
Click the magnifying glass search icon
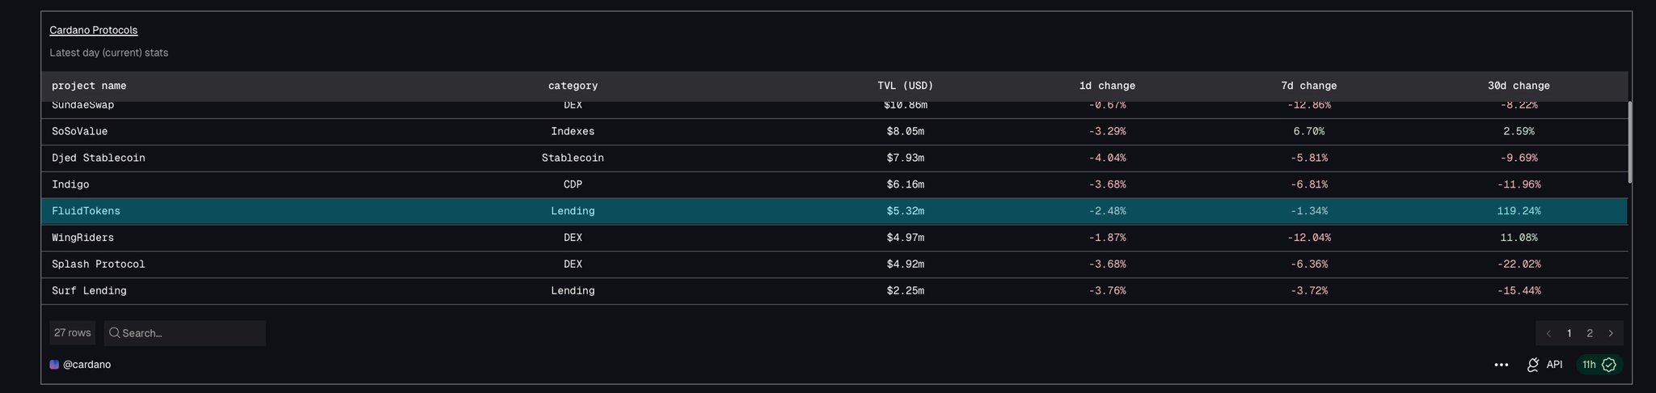coord(115,333)
